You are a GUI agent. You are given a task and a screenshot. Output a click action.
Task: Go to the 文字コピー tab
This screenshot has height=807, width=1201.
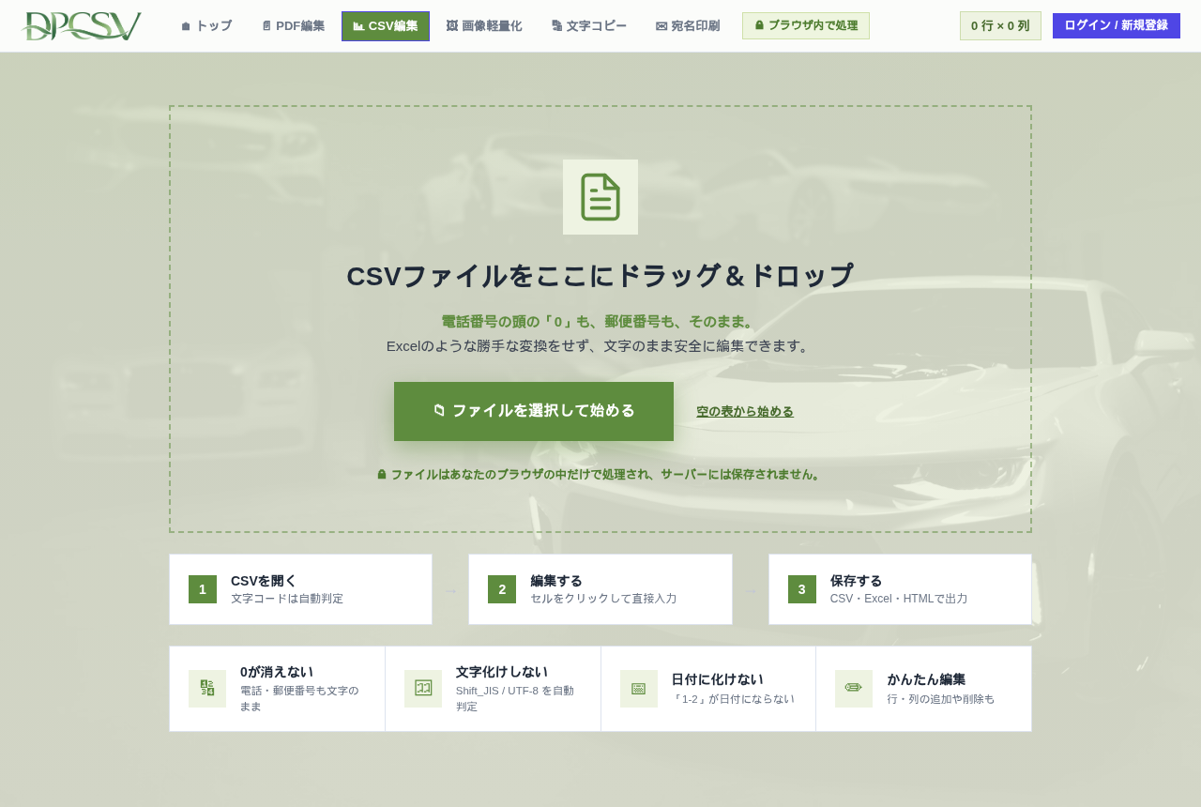tap(589, 26)
